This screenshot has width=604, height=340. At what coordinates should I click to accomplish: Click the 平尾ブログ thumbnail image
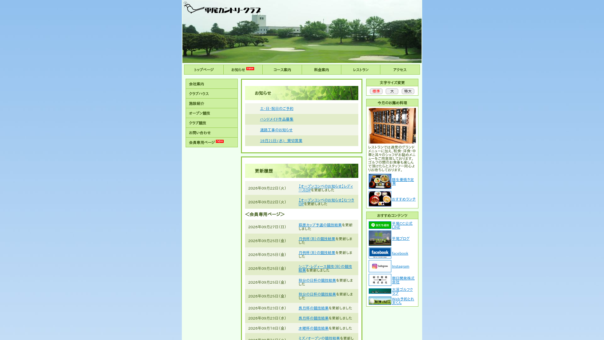(x=380, y=238)
